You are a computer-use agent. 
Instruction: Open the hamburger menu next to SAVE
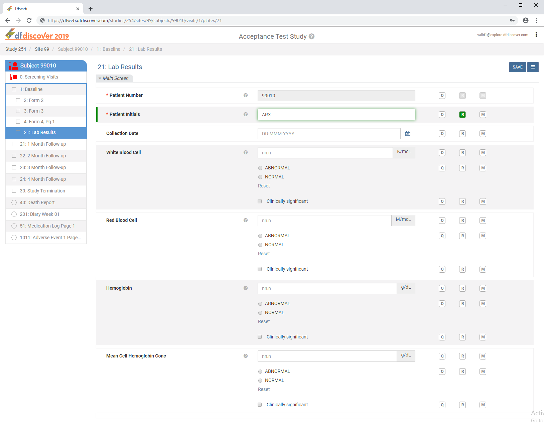coord(533,67)
